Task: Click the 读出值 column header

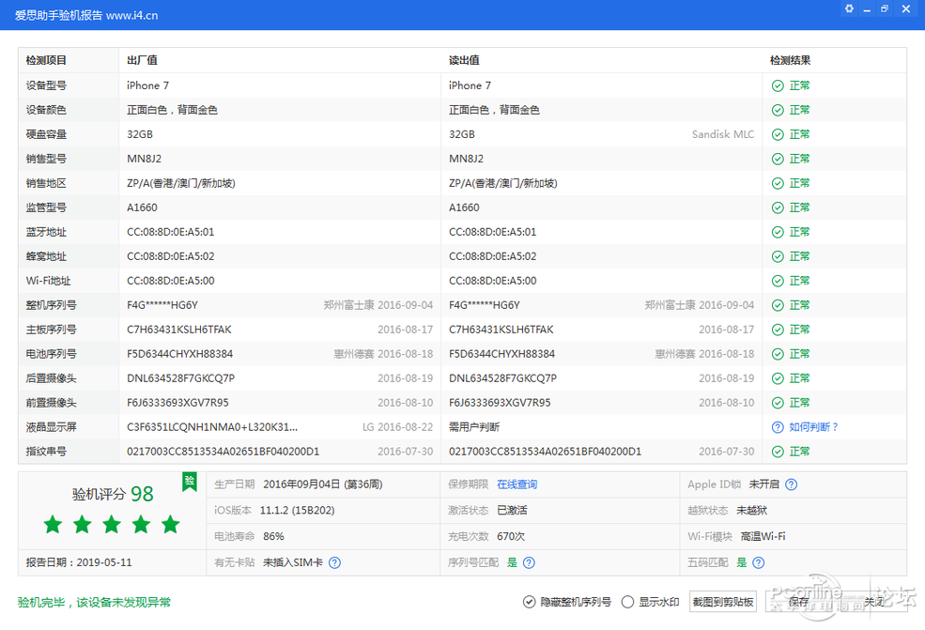Action: point(464,60)
